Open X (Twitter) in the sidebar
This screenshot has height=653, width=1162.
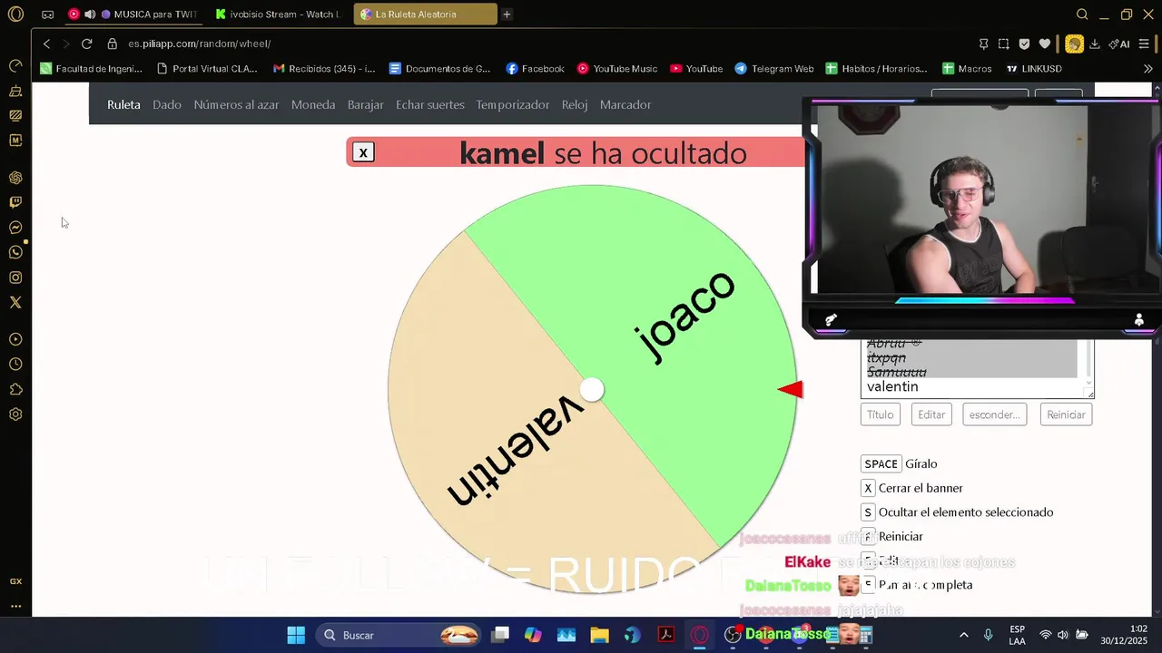click(15, 302)
